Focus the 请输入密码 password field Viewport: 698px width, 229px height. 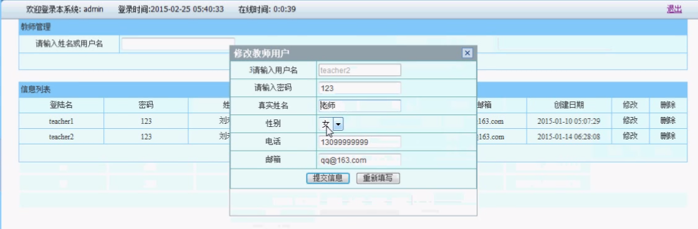coord(360,88)
